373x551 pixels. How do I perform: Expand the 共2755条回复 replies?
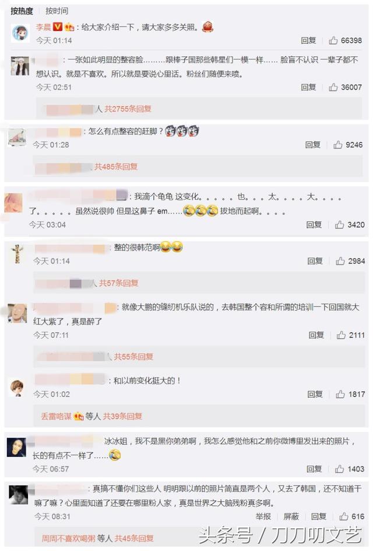(x=128, y=109)
